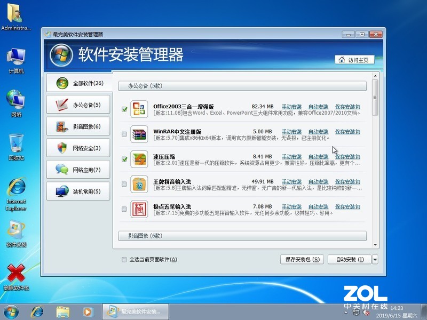The width and height of the screenshot is (427, 320).
Task: Switch to 全部软件 (26) category
Action: click(x=80, y=84)
